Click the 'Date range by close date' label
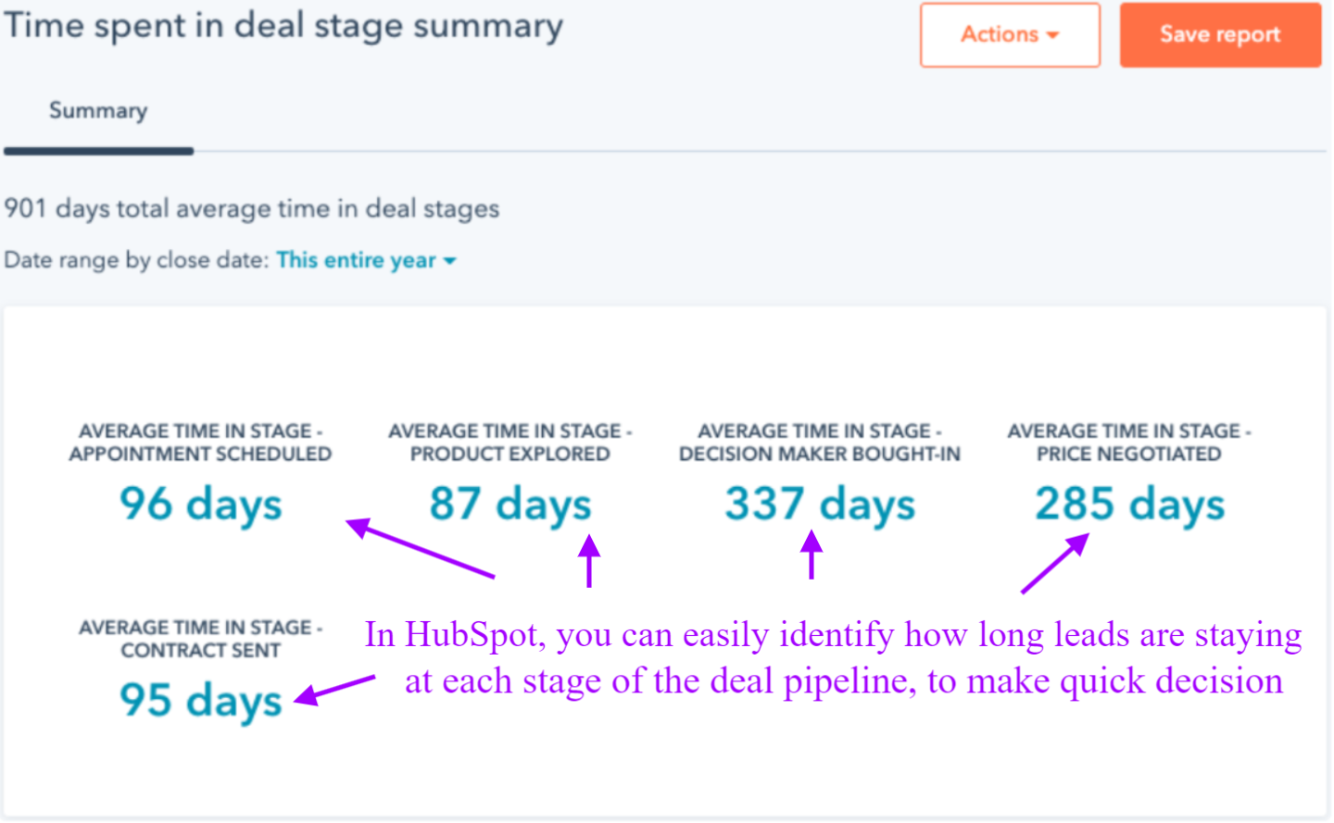The height and width of the screenshot is (823, 1334). [x=137, y=260]
